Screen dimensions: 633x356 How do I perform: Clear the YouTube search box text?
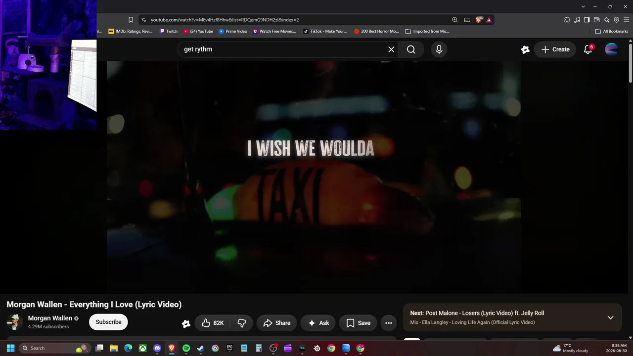click(391, 49)
